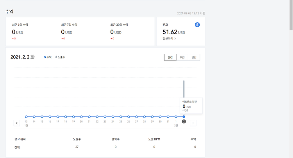Select chart point for day 28

[145, 117]
